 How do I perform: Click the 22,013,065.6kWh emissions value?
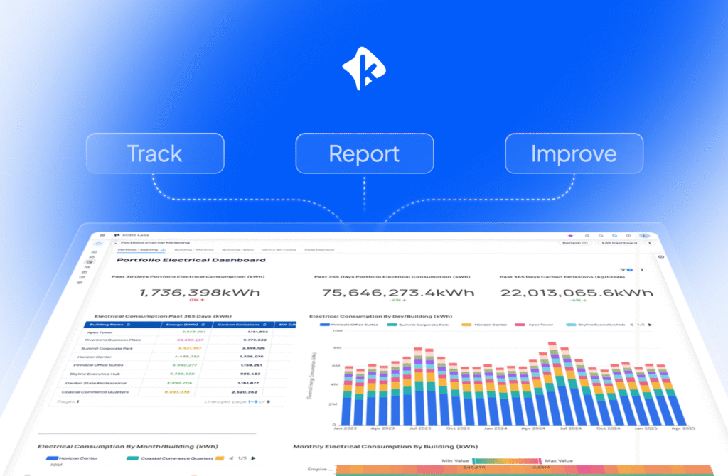577,292
